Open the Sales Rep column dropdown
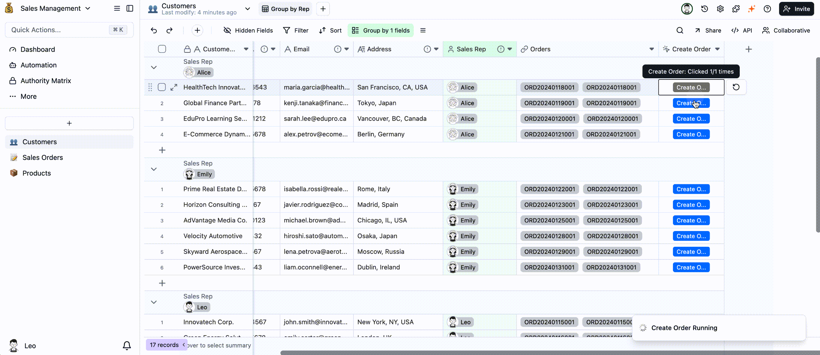This screenshot has width=820, height=355. (510, 49)
